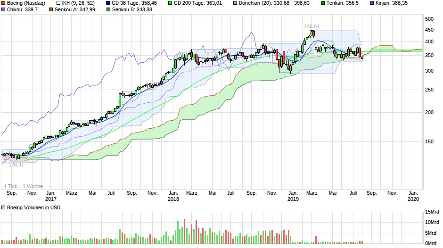Click the 2018 year label on time axis

pyautogui.click(x=173, y=199)
